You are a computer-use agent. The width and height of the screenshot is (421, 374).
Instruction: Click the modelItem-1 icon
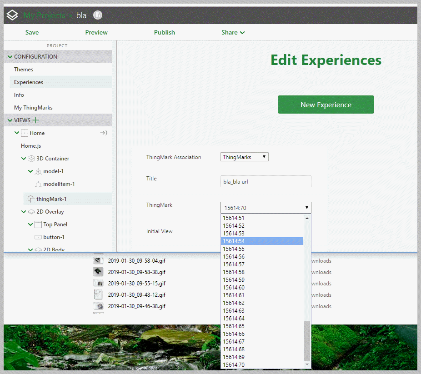point(38,184)
